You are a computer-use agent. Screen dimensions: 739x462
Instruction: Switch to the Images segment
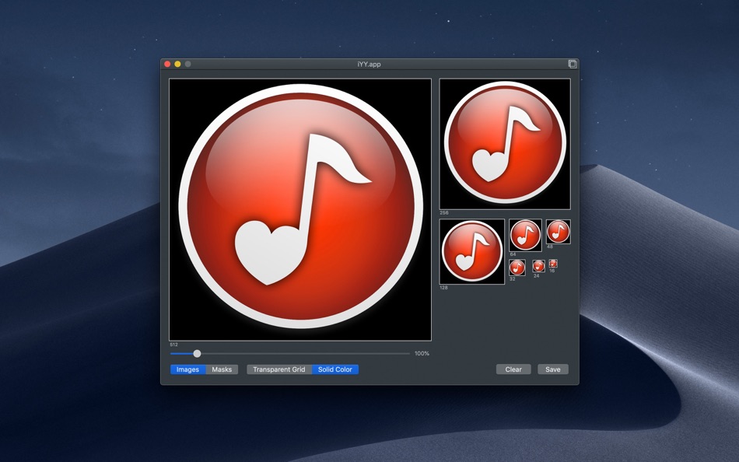(x=187, y=369)
